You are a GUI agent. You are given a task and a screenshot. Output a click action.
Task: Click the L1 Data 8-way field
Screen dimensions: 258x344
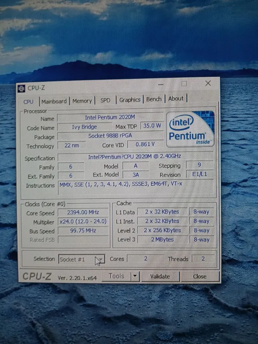(x=201, y=212)
